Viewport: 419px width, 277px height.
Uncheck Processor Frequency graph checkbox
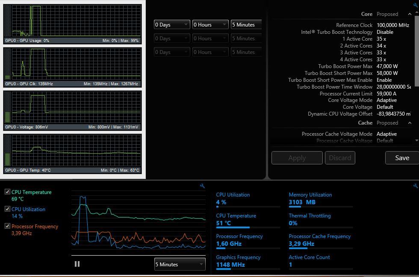pos(8,226)
